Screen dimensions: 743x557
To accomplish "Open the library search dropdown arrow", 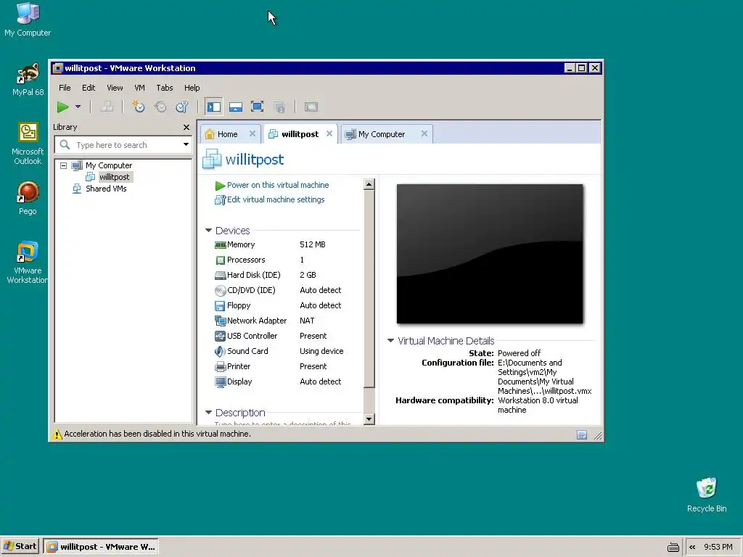I will (186, 144).
